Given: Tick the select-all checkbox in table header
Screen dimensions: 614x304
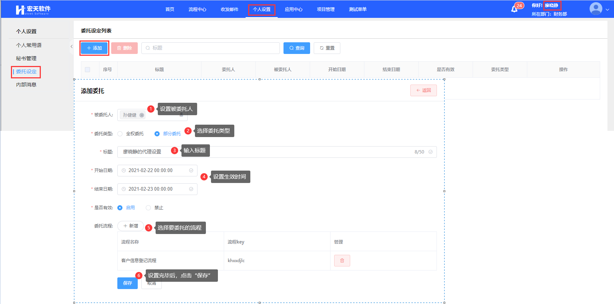Looking at the screenshot, I should [87, 70].
